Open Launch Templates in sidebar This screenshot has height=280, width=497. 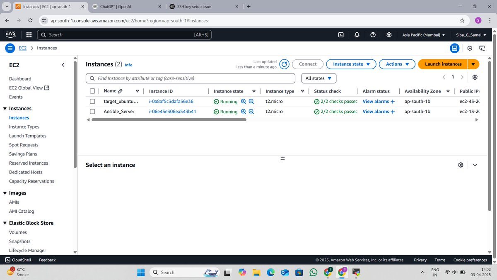pos(28,136)
